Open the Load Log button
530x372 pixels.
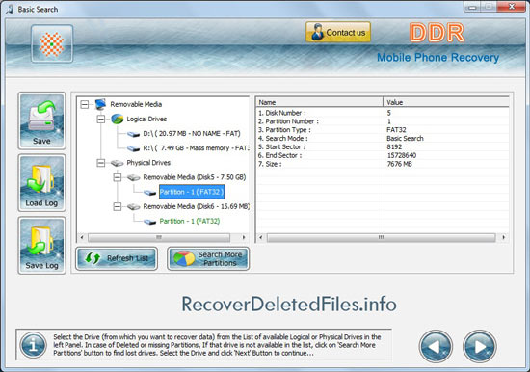[41, 183]
